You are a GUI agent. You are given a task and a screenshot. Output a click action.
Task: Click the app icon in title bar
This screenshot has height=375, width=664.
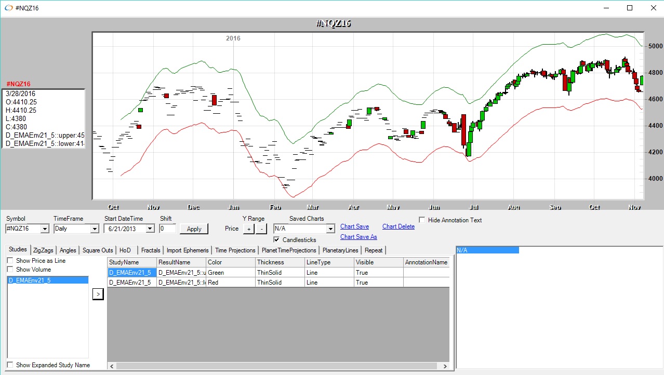click(x=8, y=8)
